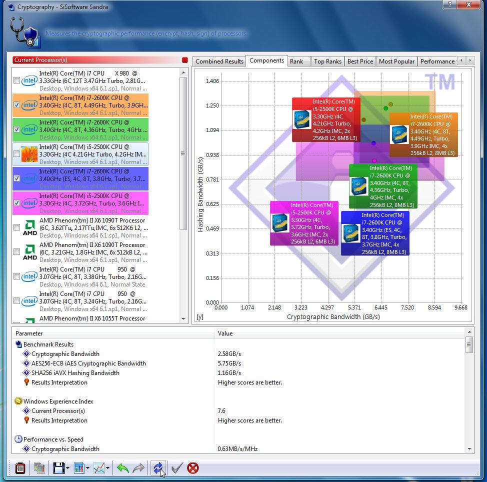Click the parameter list scrollbar down arrow

469,449
